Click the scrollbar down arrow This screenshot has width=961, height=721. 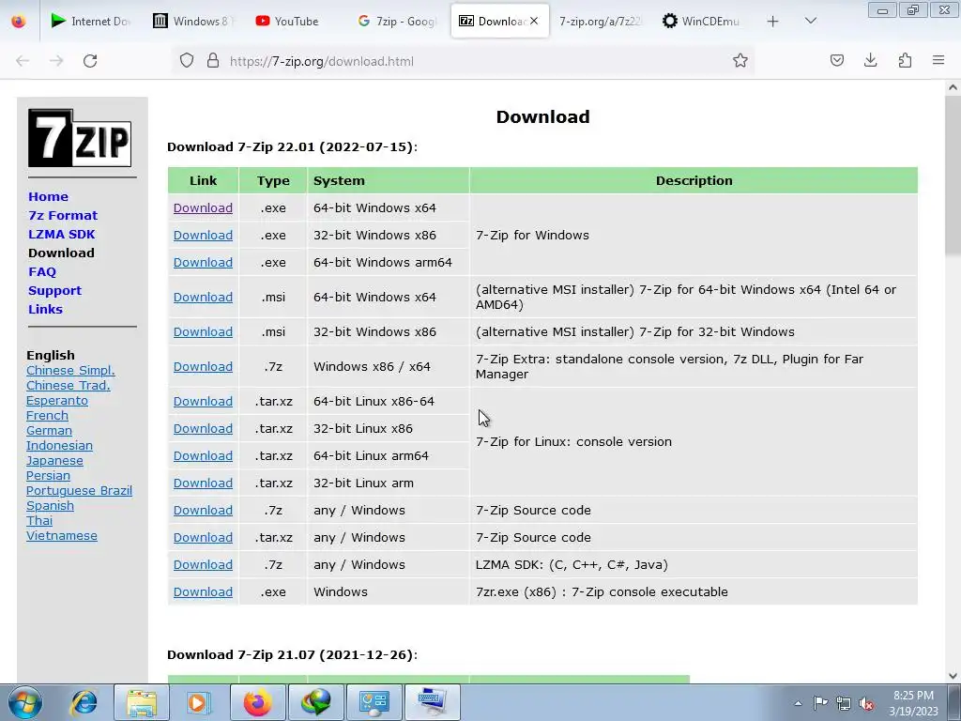[x=953, y=676]
